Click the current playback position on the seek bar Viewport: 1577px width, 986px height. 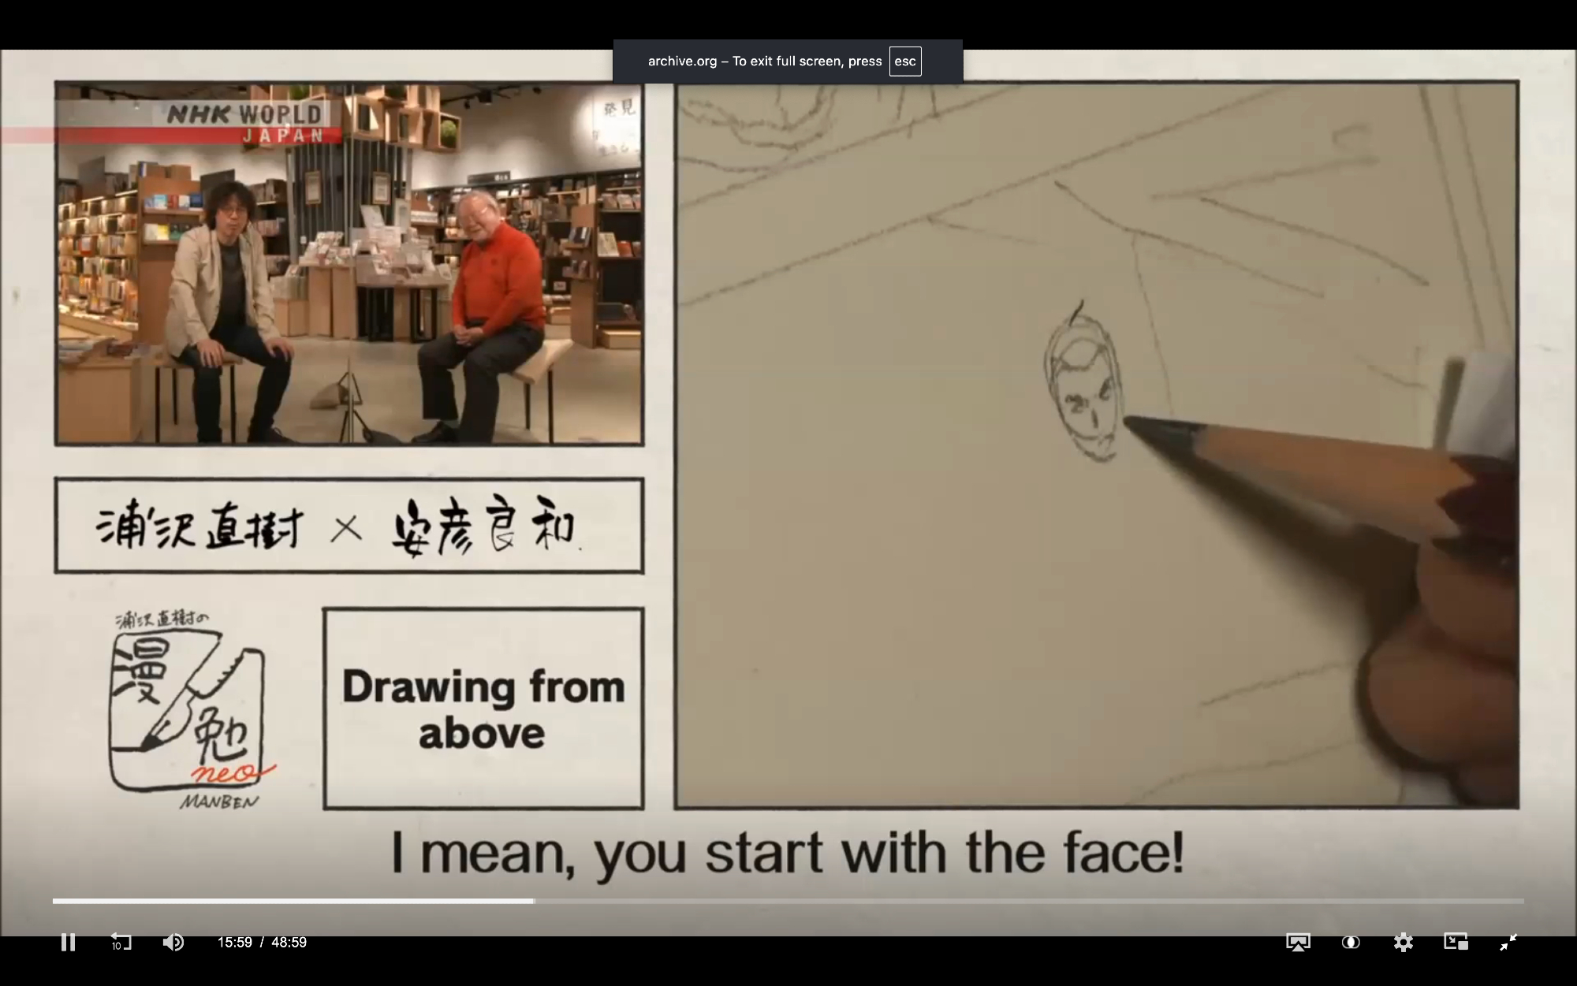coord(534,901)
